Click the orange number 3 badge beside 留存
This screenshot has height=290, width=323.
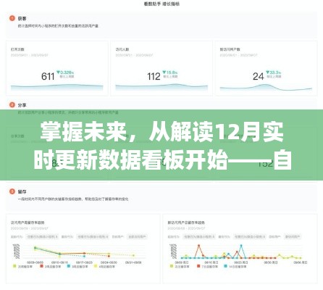[12, 191]
